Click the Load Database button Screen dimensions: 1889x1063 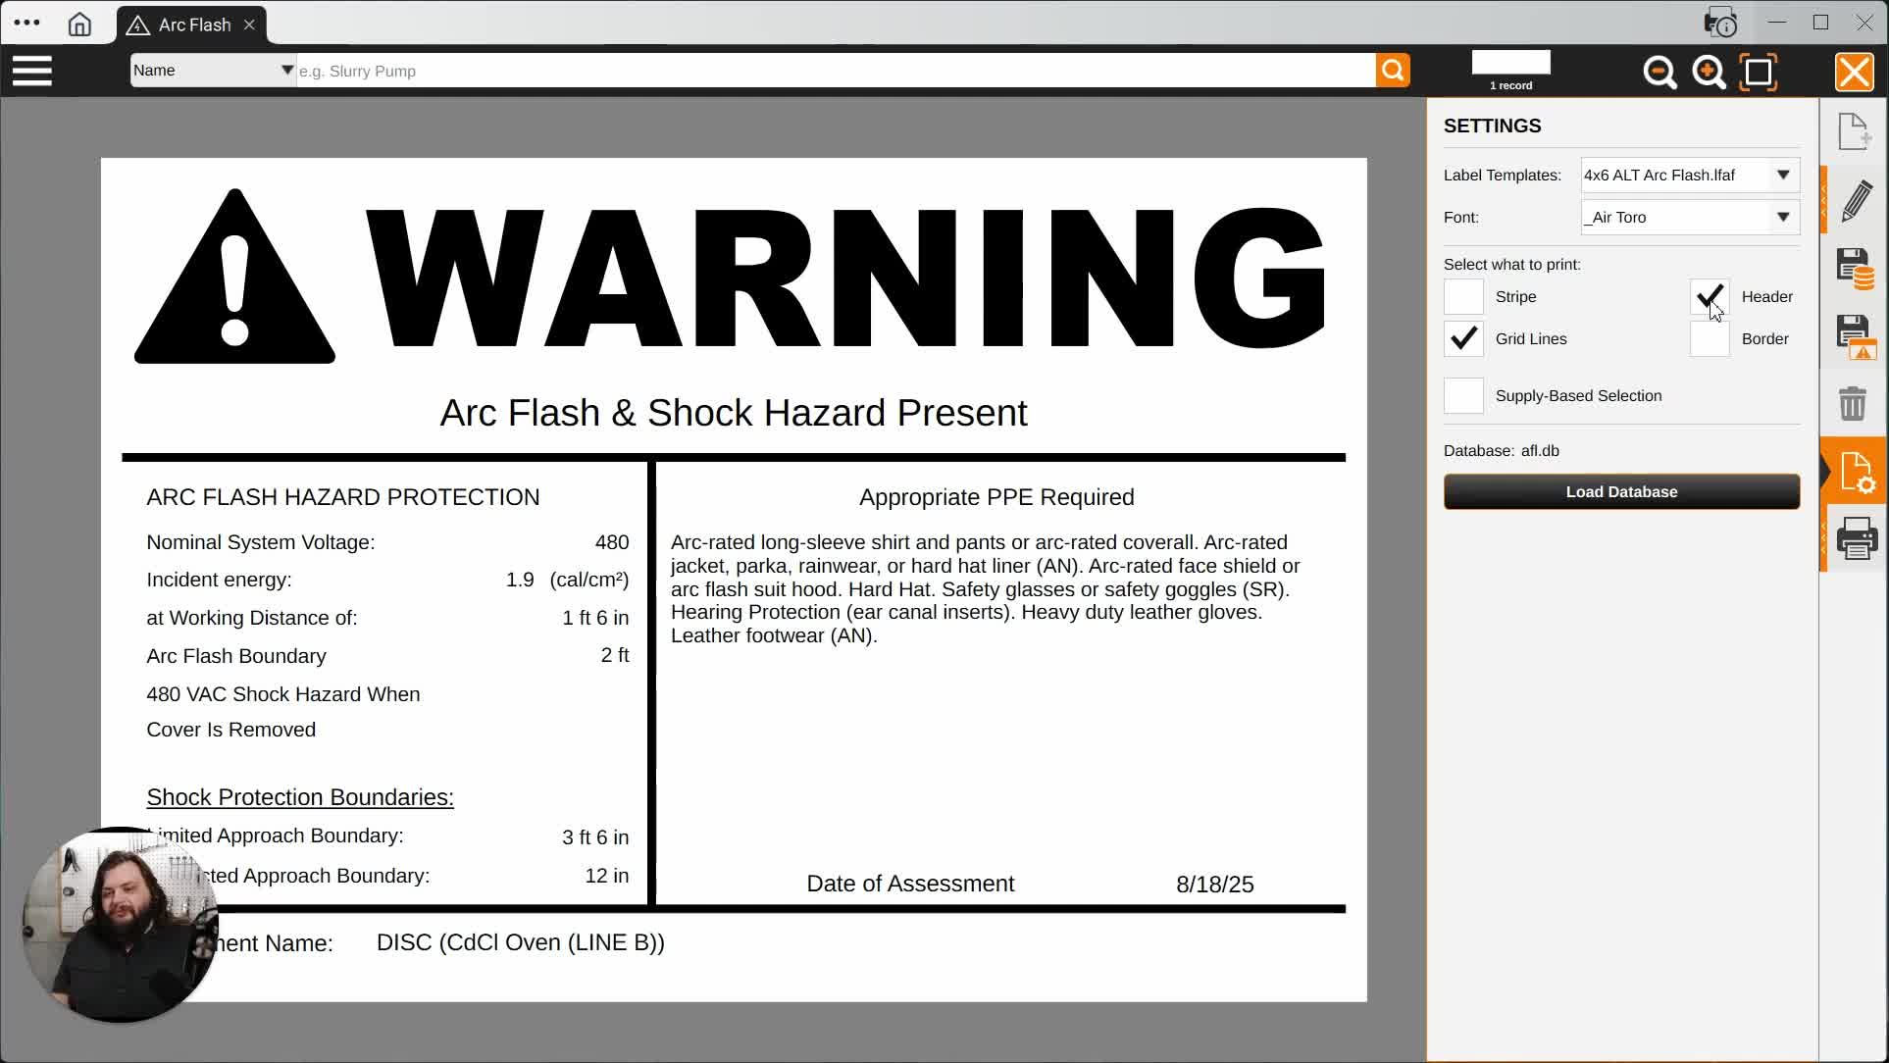[x=1621, y=491]
